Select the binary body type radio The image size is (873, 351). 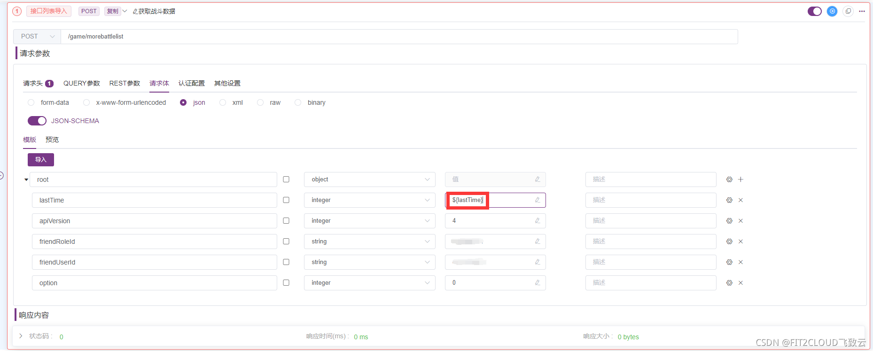pyautogui.click(x=298, y=102)
